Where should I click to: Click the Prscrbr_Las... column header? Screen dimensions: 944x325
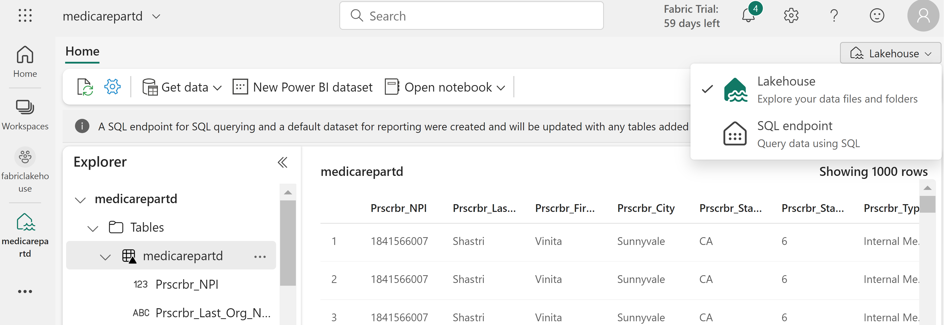tap(484, 208)
